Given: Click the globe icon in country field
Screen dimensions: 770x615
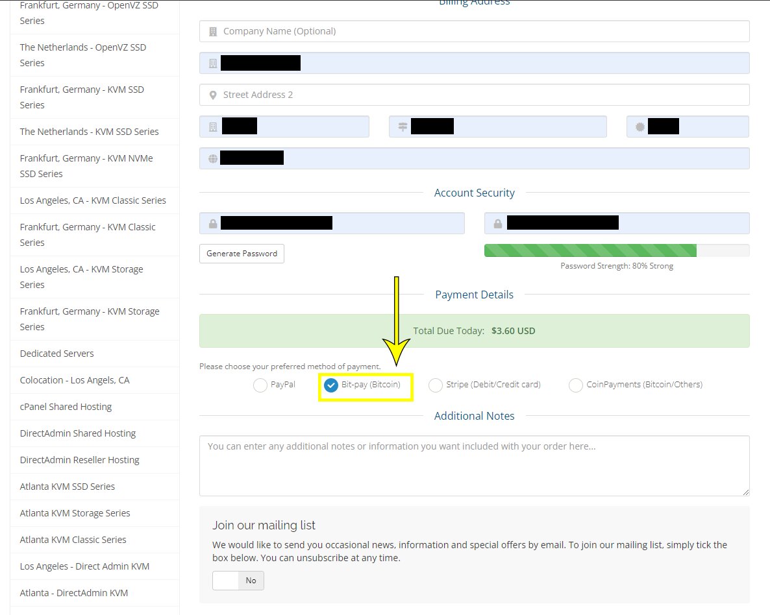Looking at the screenshot, I should click(x=213, y=158).
